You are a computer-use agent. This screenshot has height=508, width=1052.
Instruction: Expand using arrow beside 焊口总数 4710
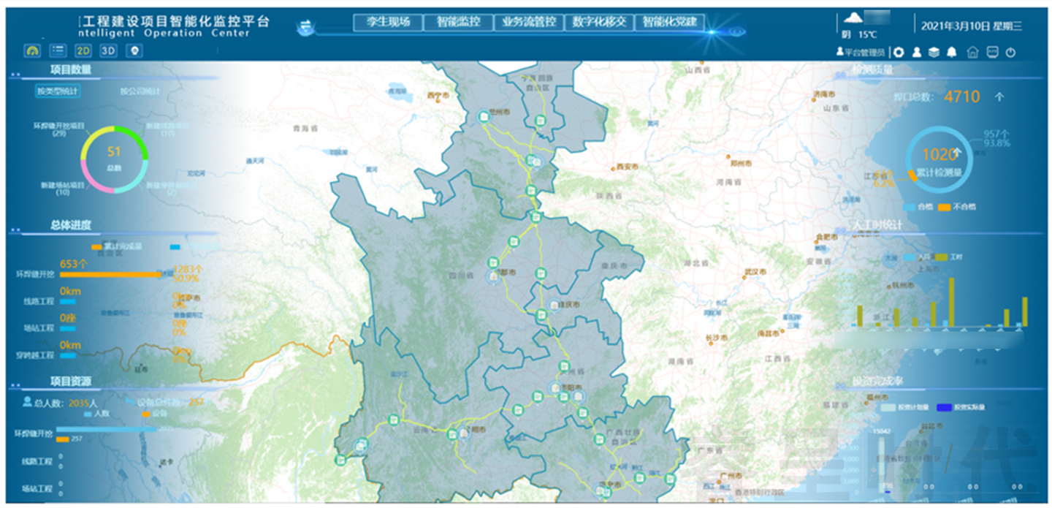(999, 96)
